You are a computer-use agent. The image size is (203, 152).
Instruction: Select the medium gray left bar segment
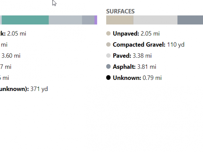[x=88, y=20]
